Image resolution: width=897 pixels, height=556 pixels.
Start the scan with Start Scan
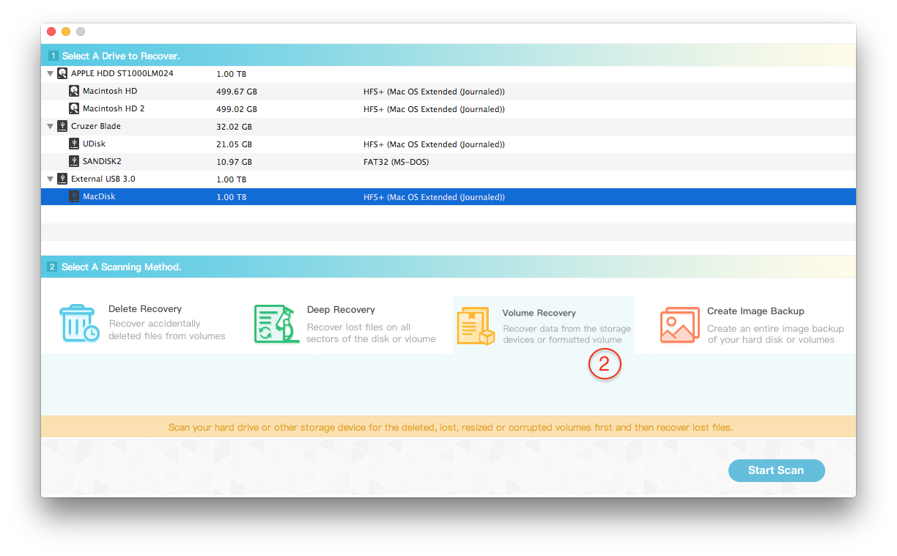pos(776,470)
